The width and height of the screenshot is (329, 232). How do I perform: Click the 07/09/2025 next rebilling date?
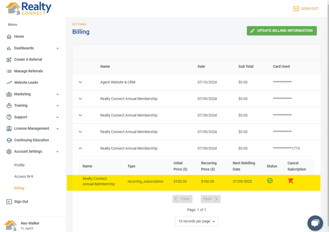tap(242, 181)
